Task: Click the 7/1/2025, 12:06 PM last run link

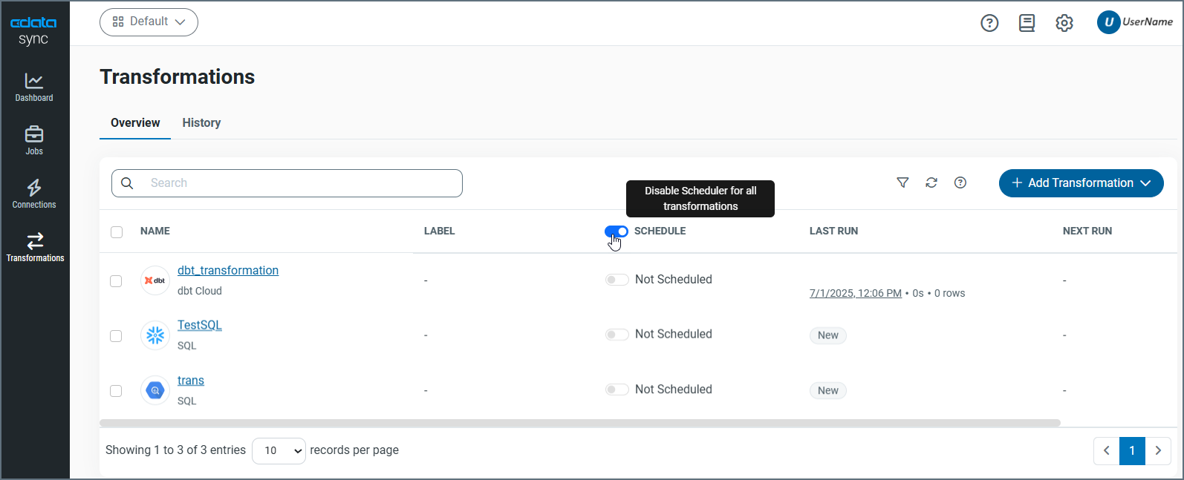Action: click(855, 293)
